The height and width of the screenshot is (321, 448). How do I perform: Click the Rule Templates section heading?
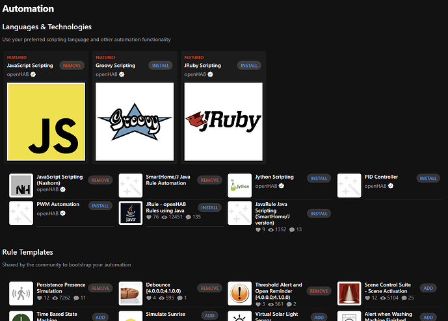[28, 252]
